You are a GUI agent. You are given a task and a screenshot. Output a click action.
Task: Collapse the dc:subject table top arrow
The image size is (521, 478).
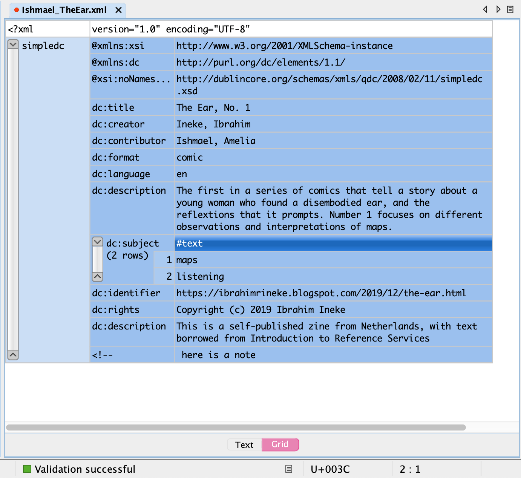[98, 242]
